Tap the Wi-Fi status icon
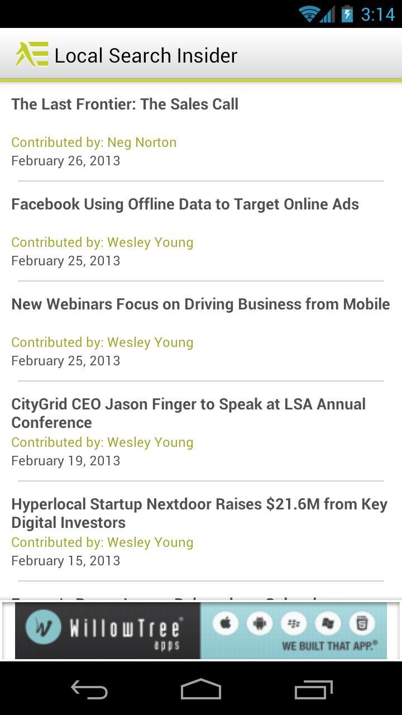 tap(309, 14)
